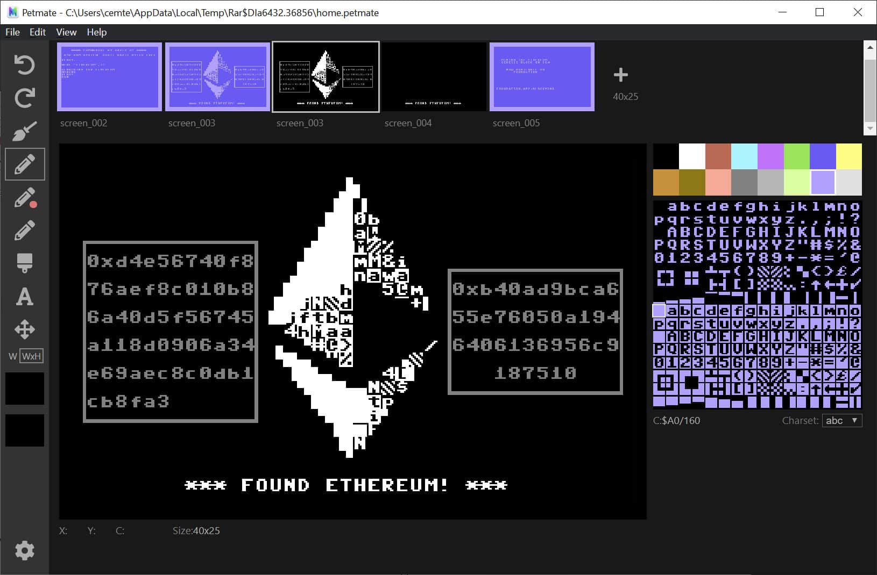Pick the black palette color
Image resolution: width=877 pixels, height=575 pixels.
point(666,156)
